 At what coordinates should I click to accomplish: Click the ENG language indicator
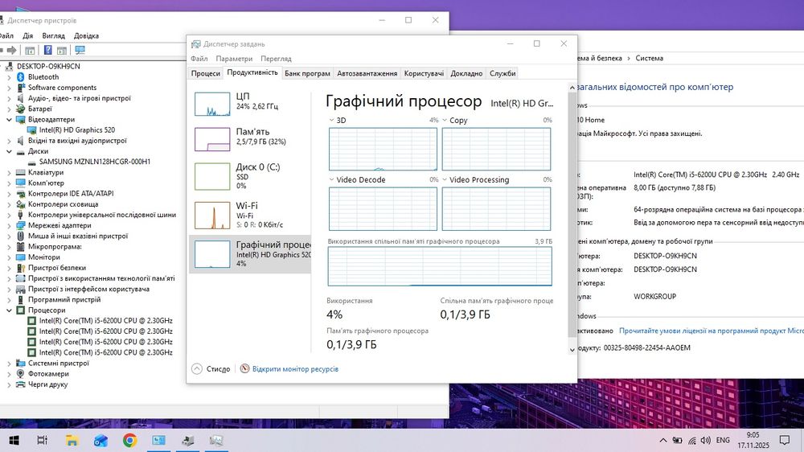(x=723, y=440)
